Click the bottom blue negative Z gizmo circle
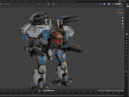Viewport: 129px width, 97px height. (120, 16)
